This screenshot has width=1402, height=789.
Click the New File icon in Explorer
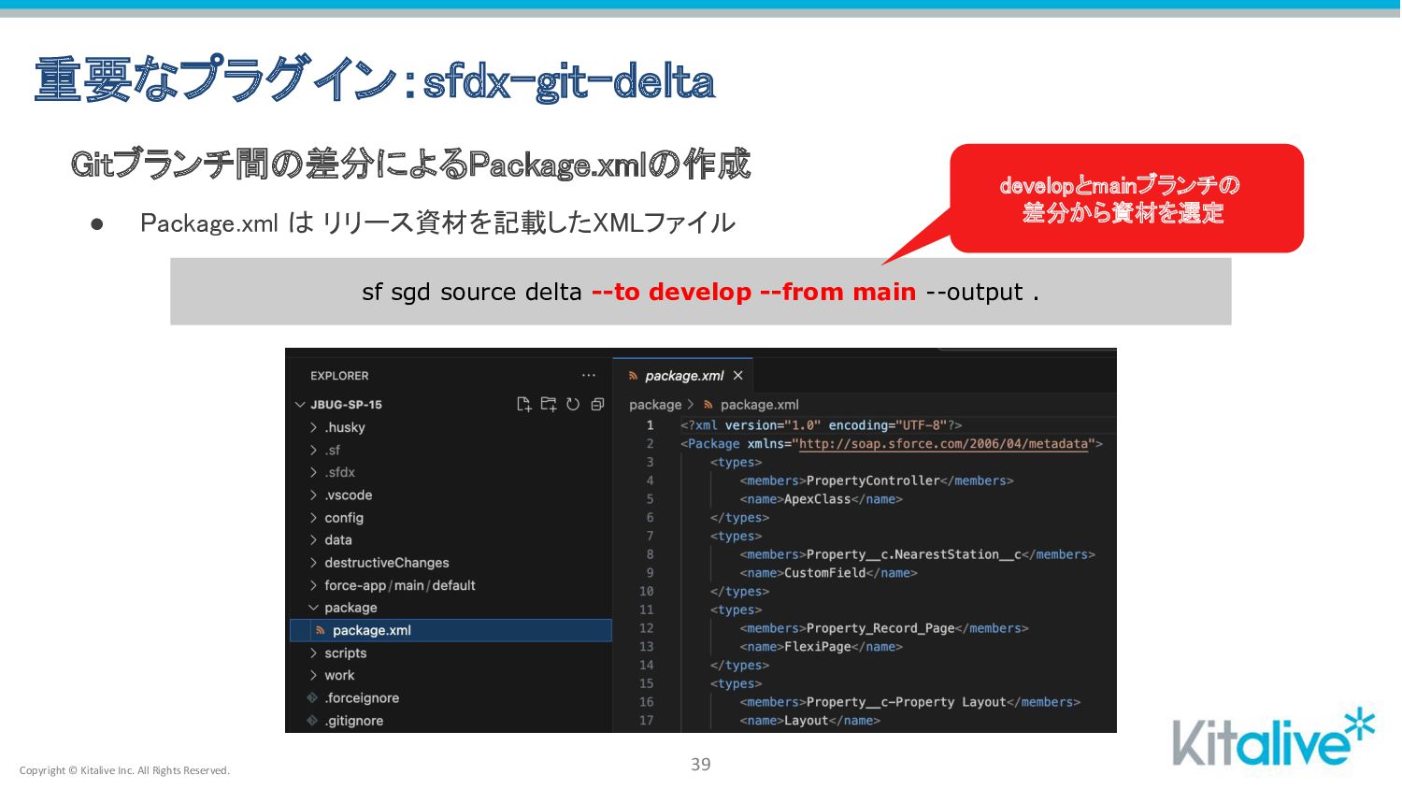click(x=524, y=404)
